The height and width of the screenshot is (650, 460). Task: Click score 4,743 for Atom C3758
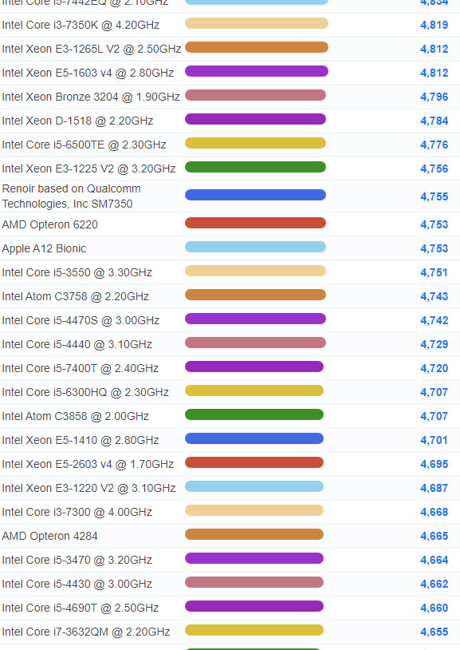pos(434,297)
